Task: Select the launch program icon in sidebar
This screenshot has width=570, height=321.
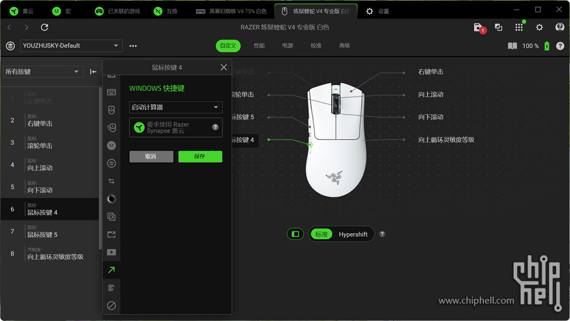Action: (112, 234)
